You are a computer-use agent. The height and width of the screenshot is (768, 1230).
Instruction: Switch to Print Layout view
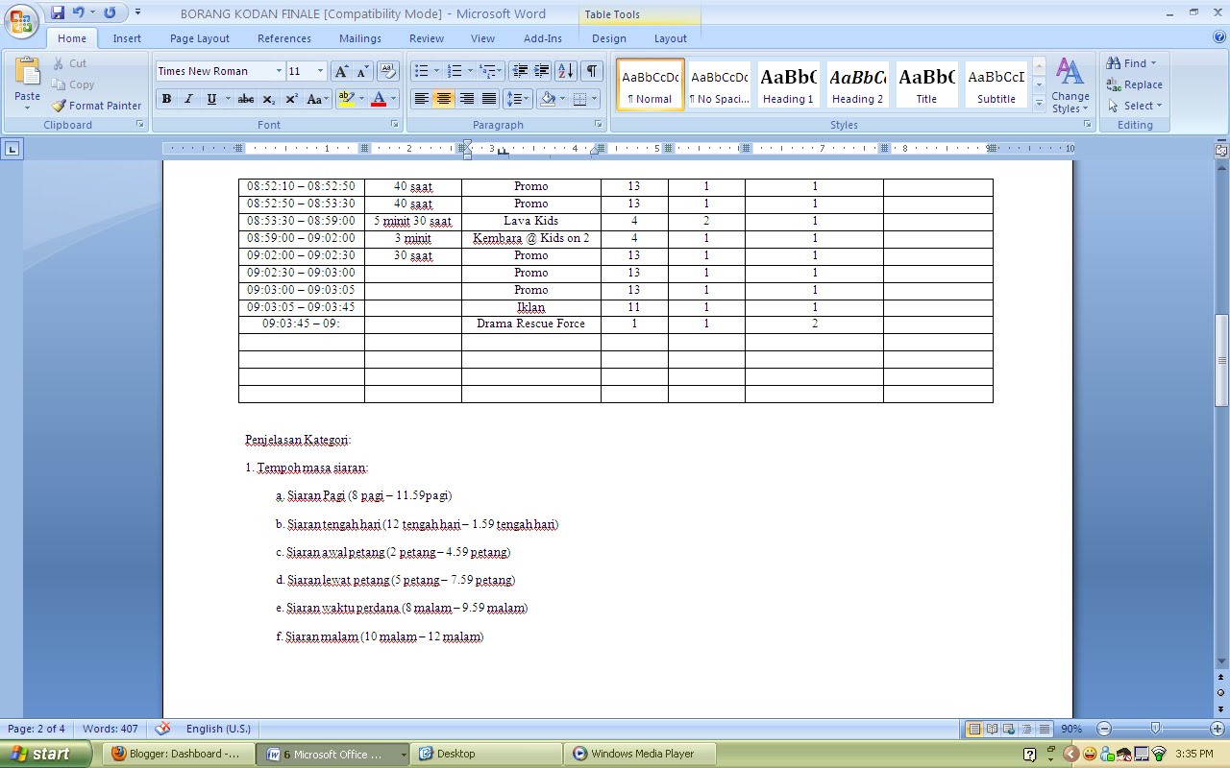[975, 729]
